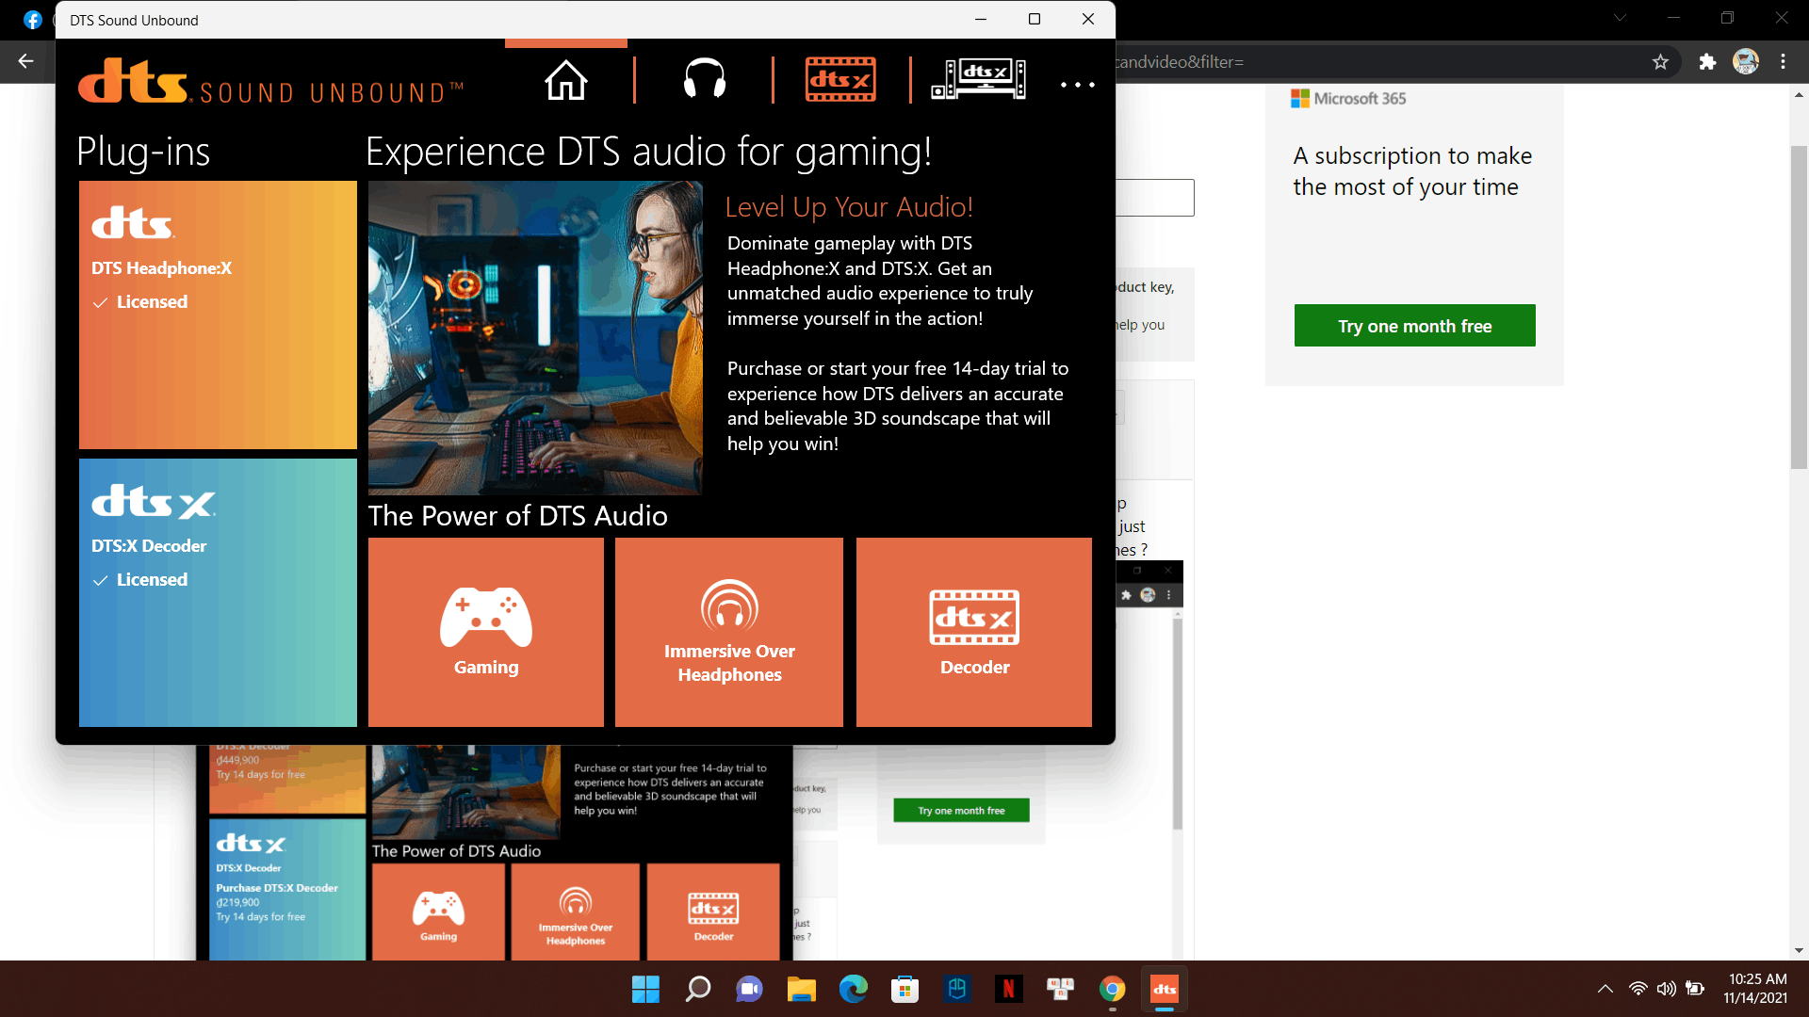Select the Headphones icon in navigation

(703, 81)
